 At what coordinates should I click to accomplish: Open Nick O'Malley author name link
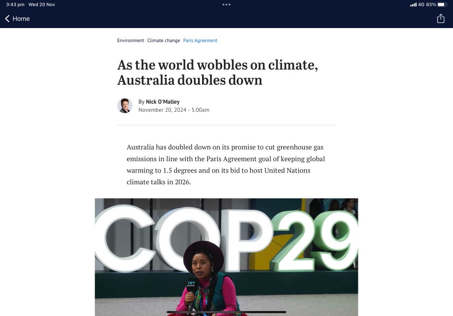coord(163,102)
